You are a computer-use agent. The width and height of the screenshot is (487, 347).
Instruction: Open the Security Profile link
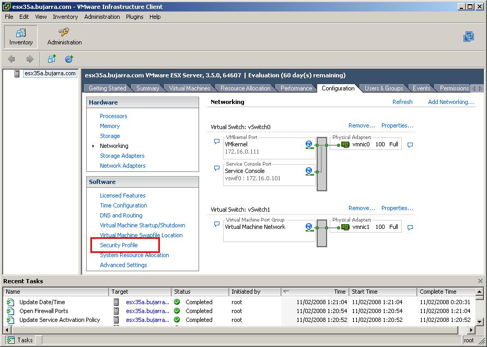(x=119, y=245)
